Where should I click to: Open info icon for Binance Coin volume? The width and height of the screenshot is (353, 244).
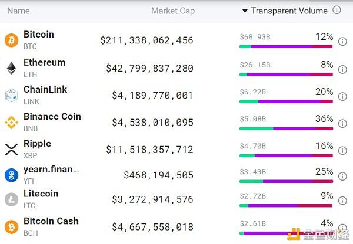(342, 123)
